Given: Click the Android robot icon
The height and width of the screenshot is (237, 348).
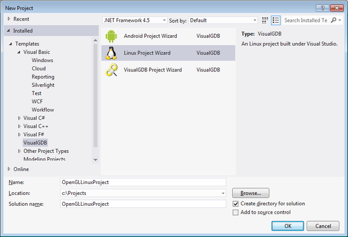Looking at the screenshot, I should tap(111, 36).
